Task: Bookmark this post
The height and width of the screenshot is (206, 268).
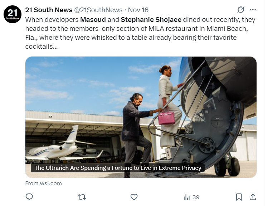Action: (239, 197)
